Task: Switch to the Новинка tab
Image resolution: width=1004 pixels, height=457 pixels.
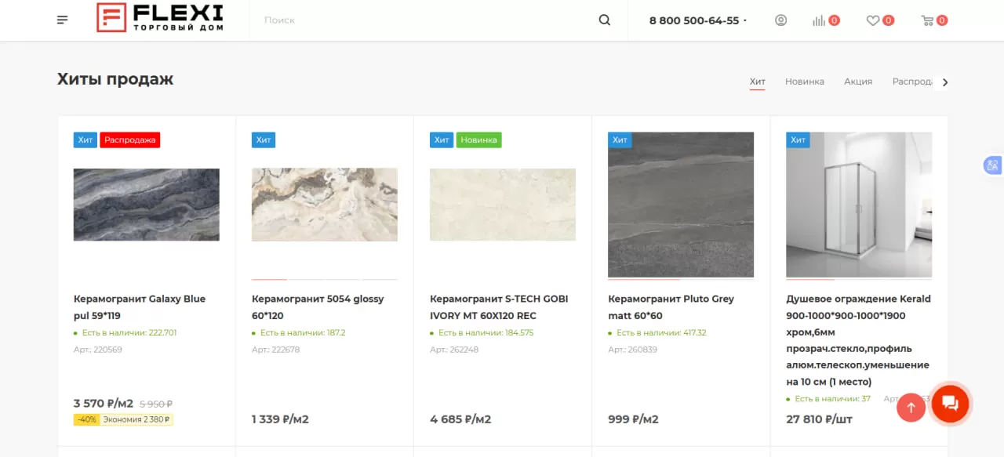Action: coord(804,82)
